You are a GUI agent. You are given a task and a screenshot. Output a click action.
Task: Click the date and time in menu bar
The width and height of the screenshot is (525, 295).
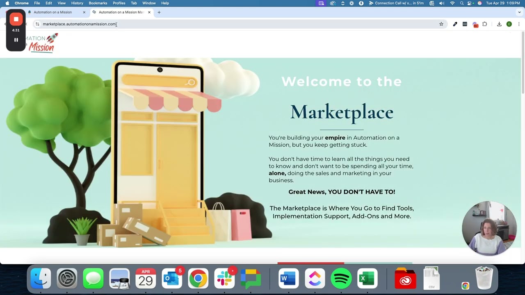coord(503,3)
